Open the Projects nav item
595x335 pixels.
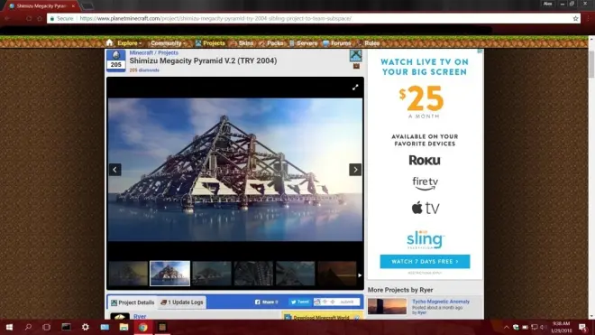click(210, 43)
